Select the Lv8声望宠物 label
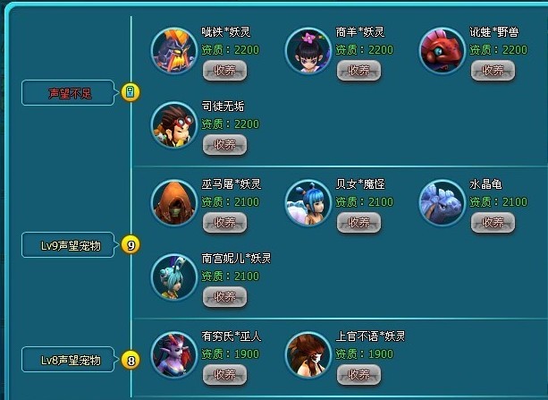This screenshot has height=400, width=548. click(69, 360)
